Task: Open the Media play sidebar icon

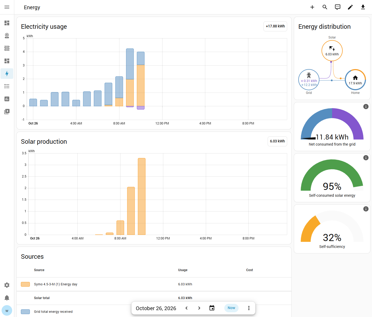Action: point(7,112)
